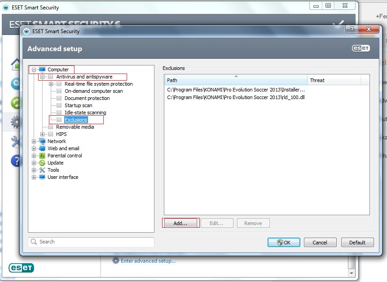Expand the Tools tree node

click(x=34, y=170)
